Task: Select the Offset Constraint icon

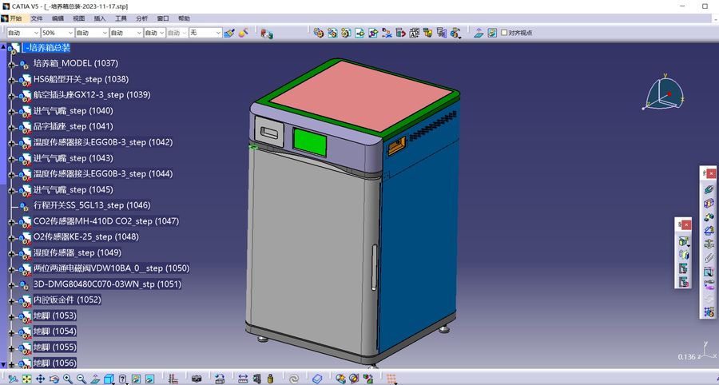Action: click(709, 217)
